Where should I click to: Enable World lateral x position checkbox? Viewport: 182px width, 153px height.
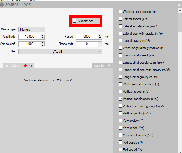click(120, 11)
